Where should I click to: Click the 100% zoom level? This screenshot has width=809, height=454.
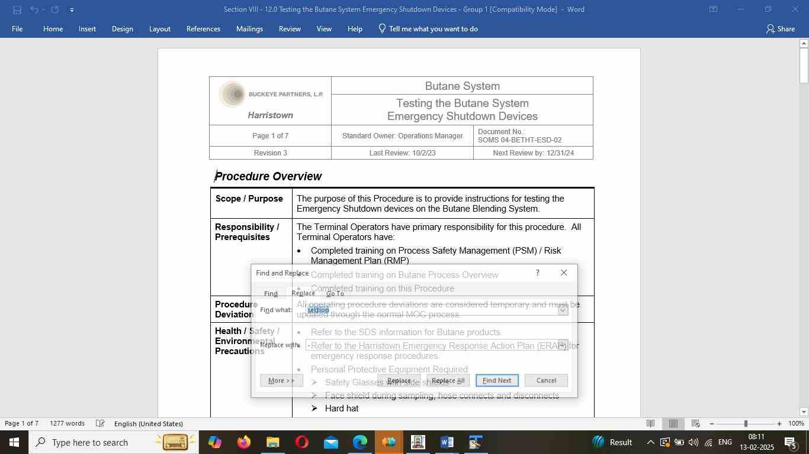pos(796,423)
